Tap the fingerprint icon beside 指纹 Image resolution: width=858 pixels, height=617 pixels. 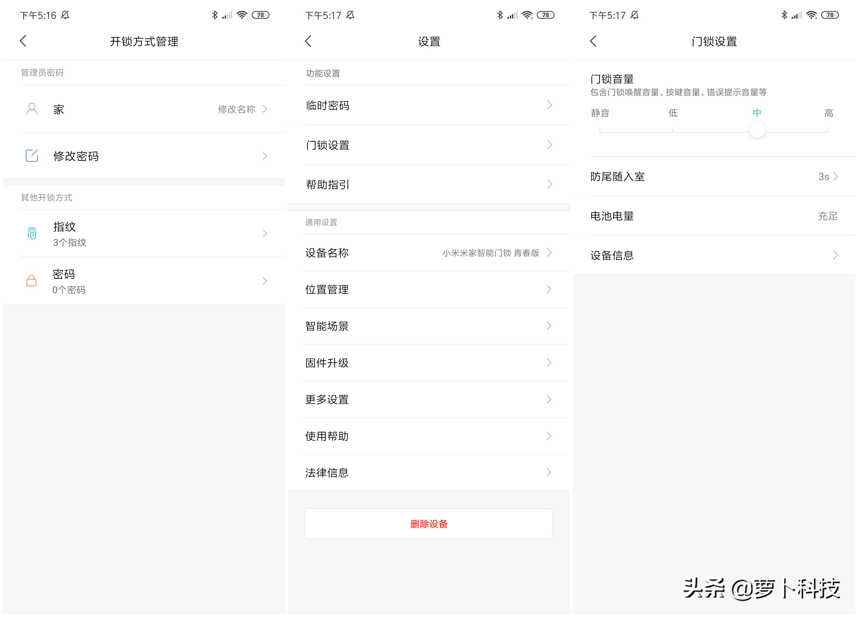[32, 233]
